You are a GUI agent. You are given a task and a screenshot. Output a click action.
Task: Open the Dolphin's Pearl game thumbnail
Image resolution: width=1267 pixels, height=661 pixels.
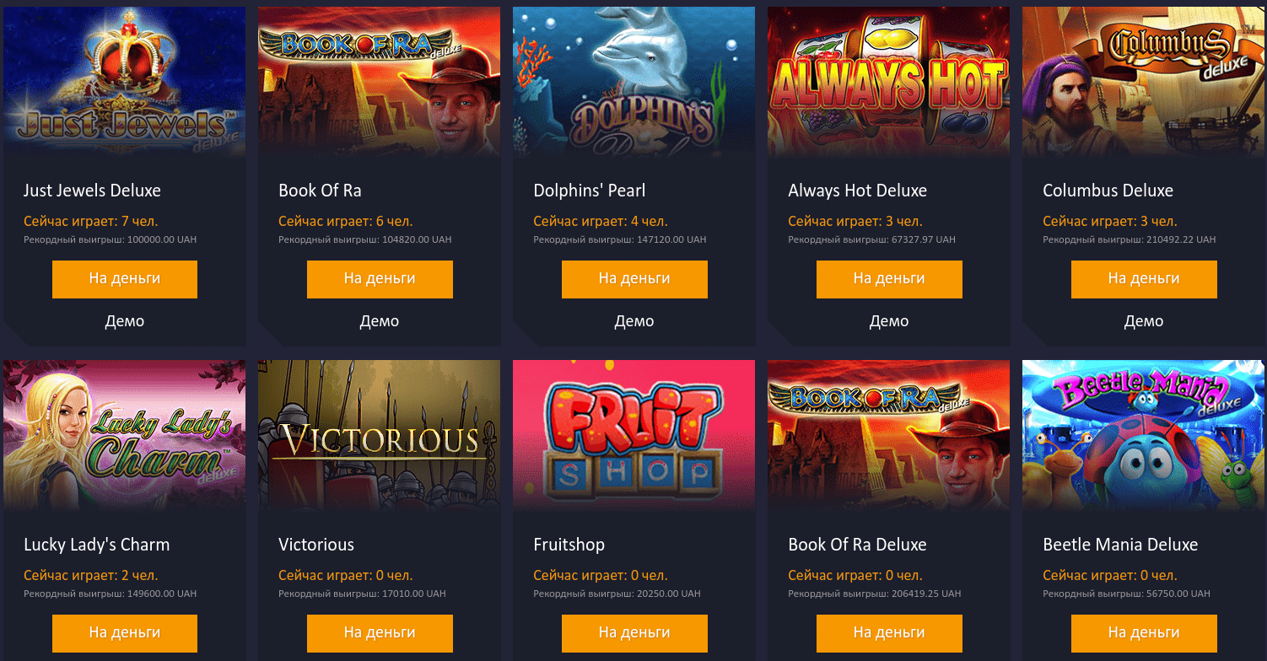[x=634, y=83]
